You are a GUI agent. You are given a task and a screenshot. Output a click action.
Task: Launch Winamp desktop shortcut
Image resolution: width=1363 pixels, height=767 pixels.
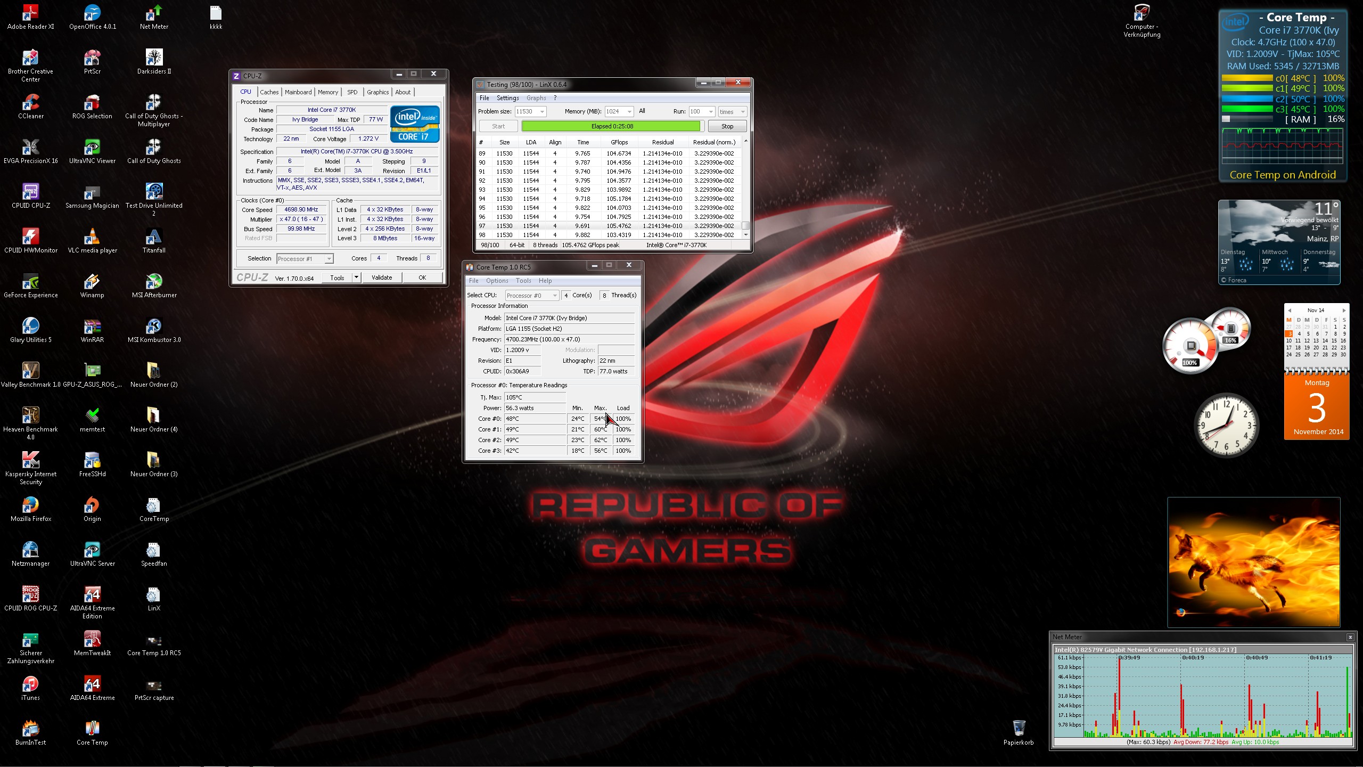pos(92,285)
